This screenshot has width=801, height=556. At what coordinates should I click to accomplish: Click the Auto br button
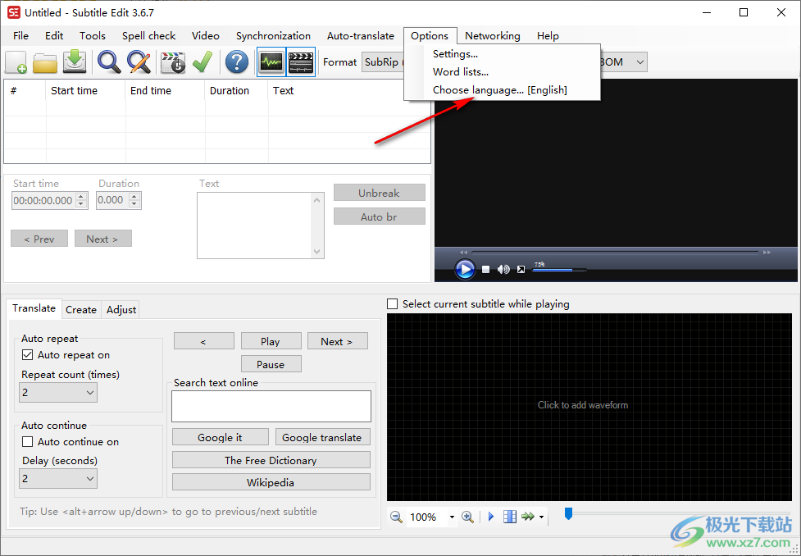(x=379, y=216)
